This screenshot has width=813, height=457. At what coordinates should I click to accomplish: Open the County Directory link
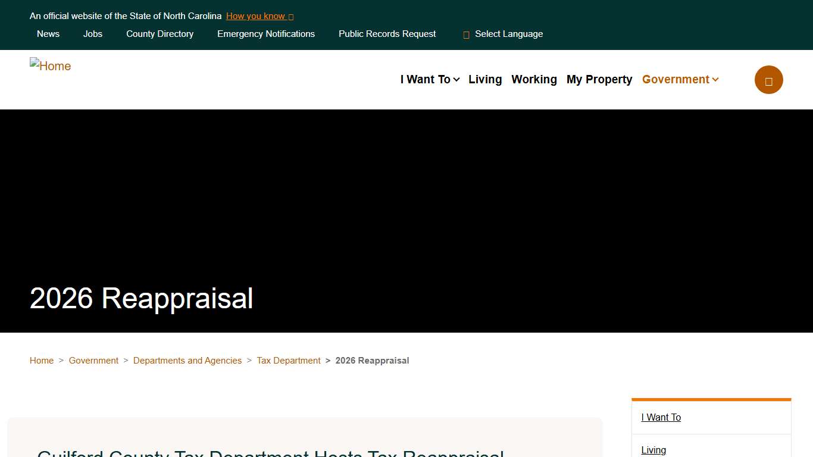coord(160,34)
